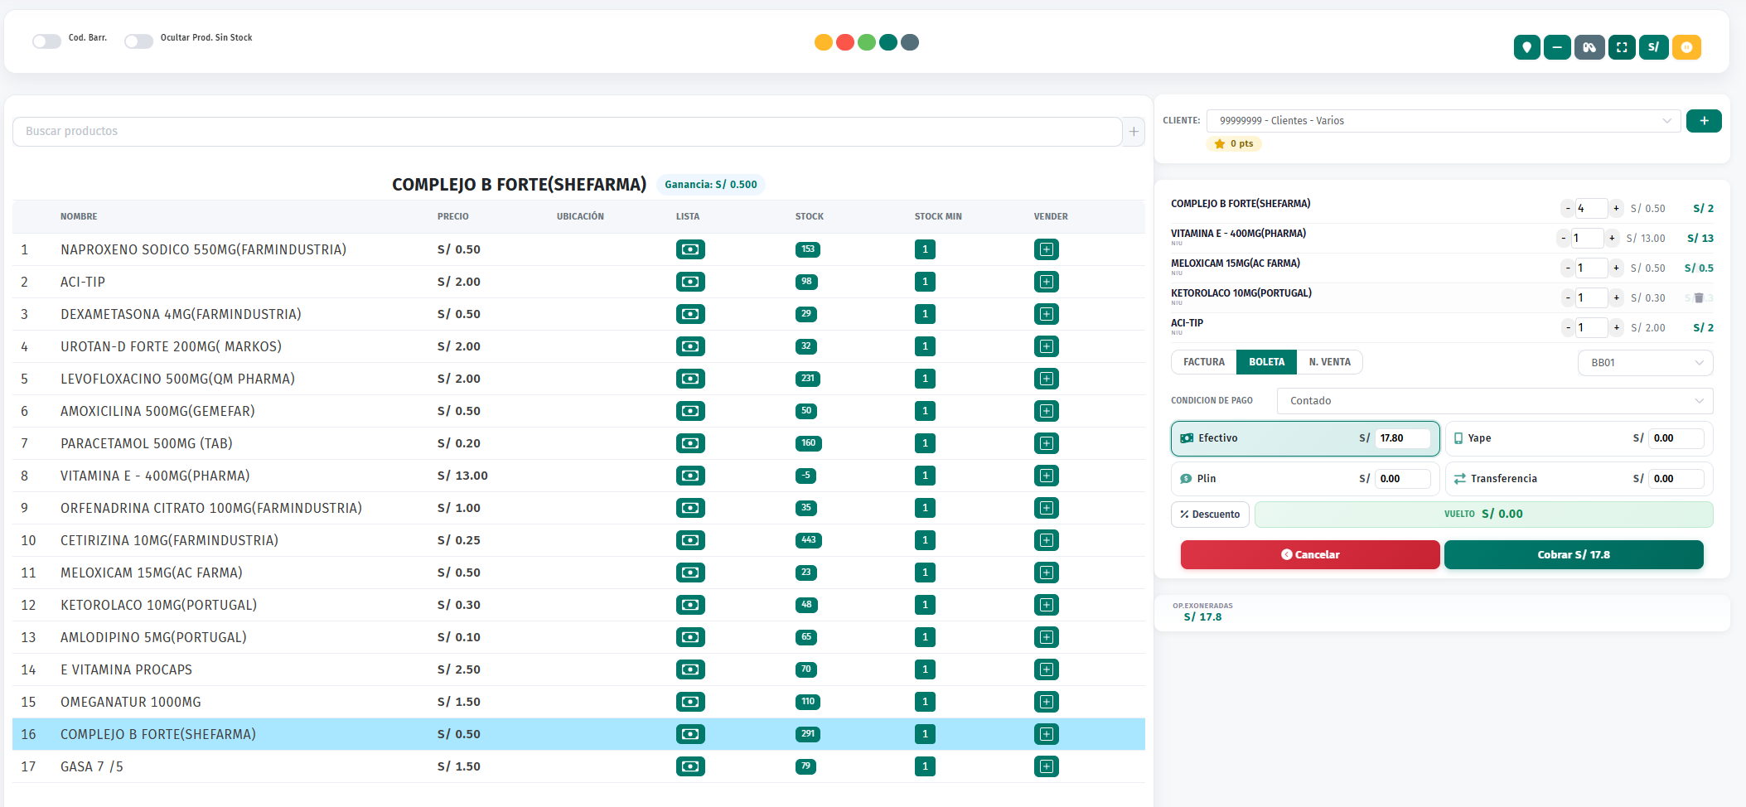Screen dimensions: 1746x807
Task: Click the star points badge 0 pts
Action: (1234, 144)
